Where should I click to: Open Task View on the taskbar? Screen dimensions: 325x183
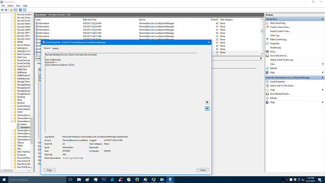(x=70, y=180)
